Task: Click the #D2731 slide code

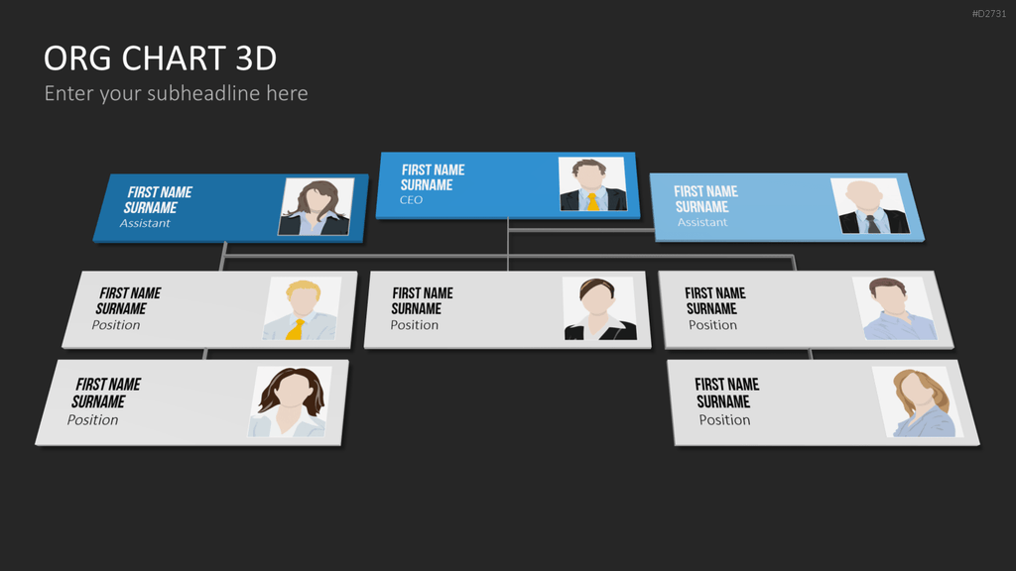Action: pyautogui.click(x=989, y=14)
